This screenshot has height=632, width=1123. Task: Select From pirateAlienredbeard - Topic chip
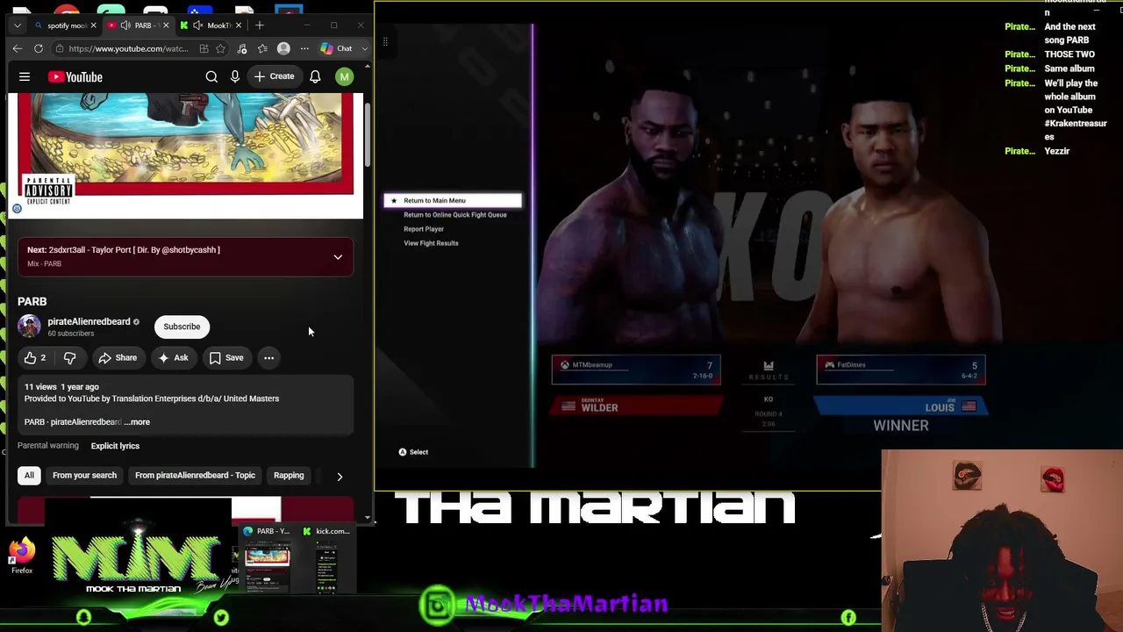(195, 476)
